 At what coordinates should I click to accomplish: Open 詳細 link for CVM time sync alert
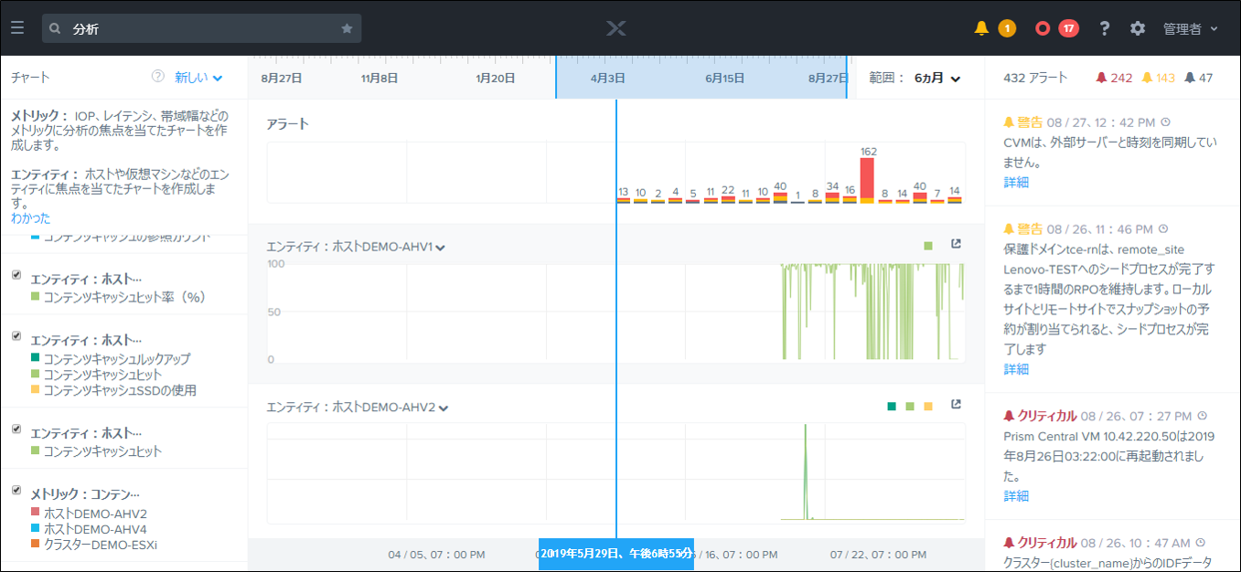pos(1016,182)
